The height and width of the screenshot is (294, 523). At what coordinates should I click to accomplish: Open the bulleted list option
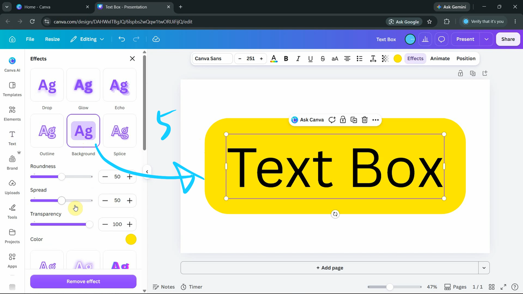[360, 59]
